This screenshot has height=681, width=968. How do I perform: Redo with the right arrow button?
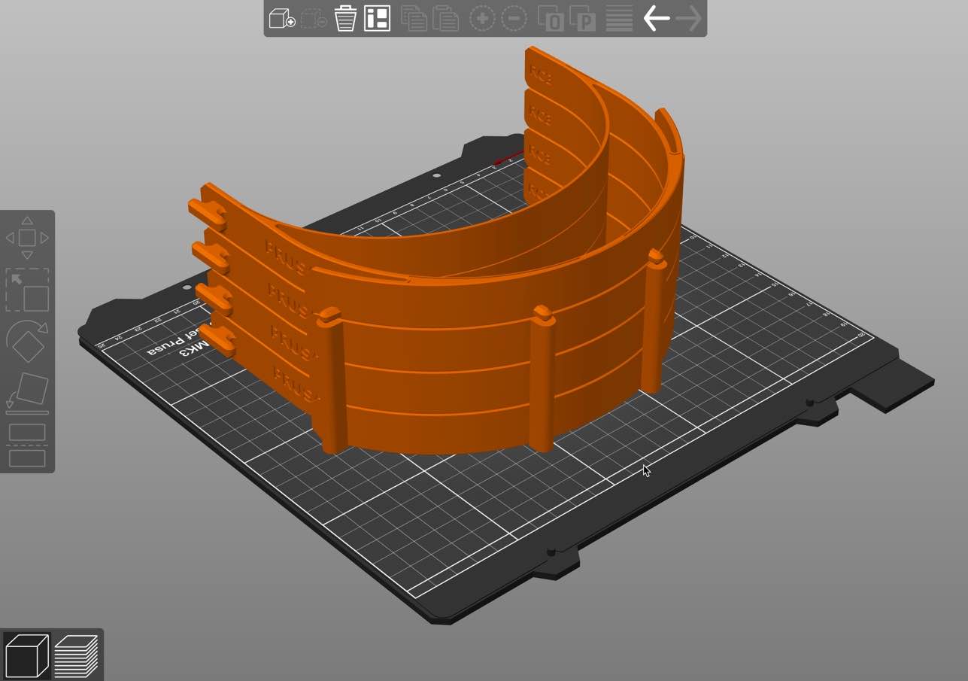688,18
